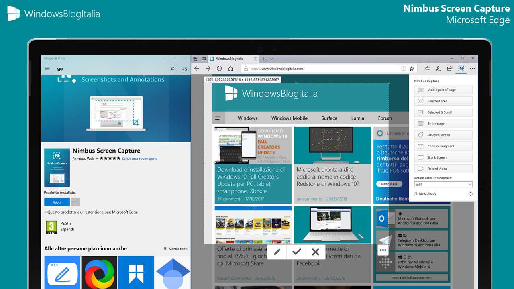
Task: Click Espandi under PEGI 3 rating
Action: pyautogui.click(x=67, y=230)
